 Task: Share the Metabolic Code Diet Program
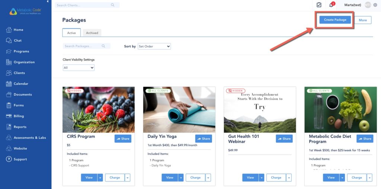coord(365,139)
